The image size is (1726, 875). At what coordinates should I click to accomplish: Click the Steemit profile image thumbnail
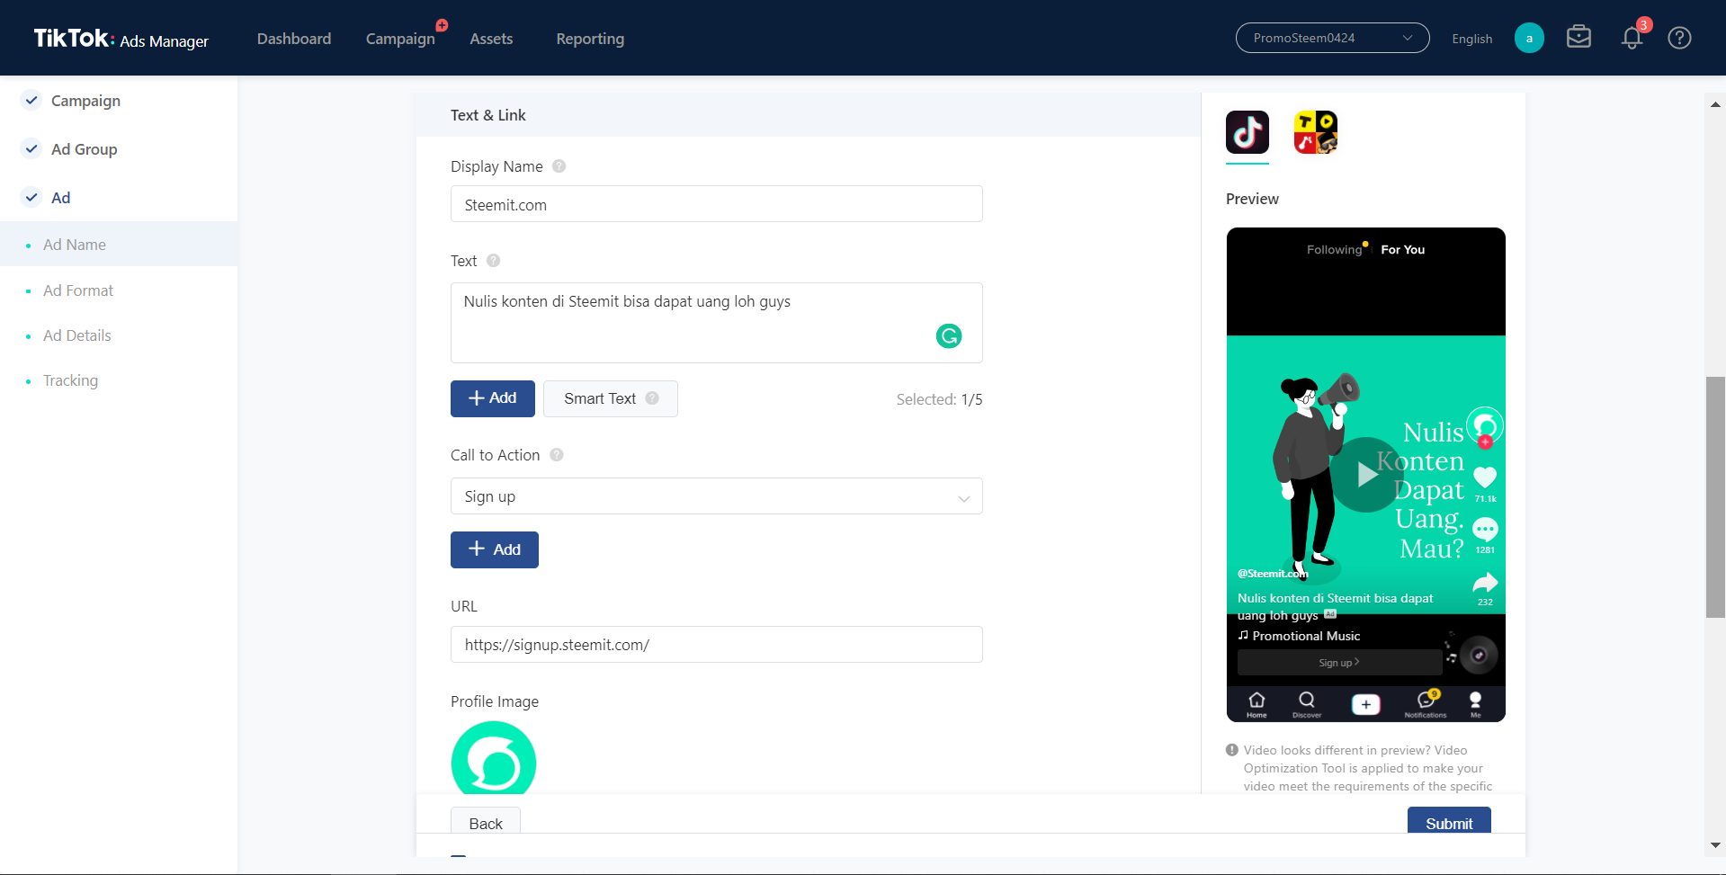pos(494,758)
